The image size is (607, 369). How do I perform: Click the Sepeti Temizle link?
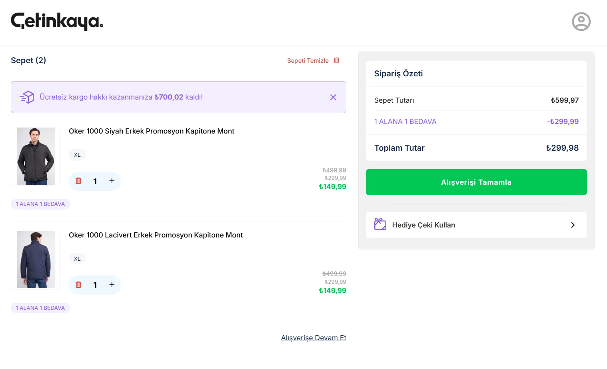coord(307,61)
